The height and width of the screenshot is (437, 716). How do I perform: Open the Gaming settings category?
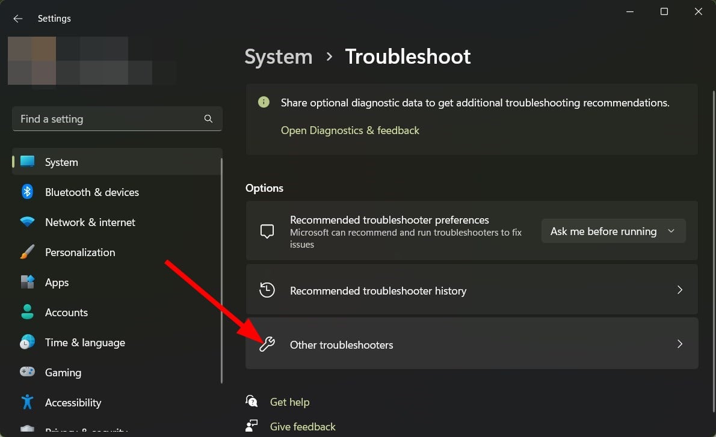pyautogui.click(x=63, y=373)
